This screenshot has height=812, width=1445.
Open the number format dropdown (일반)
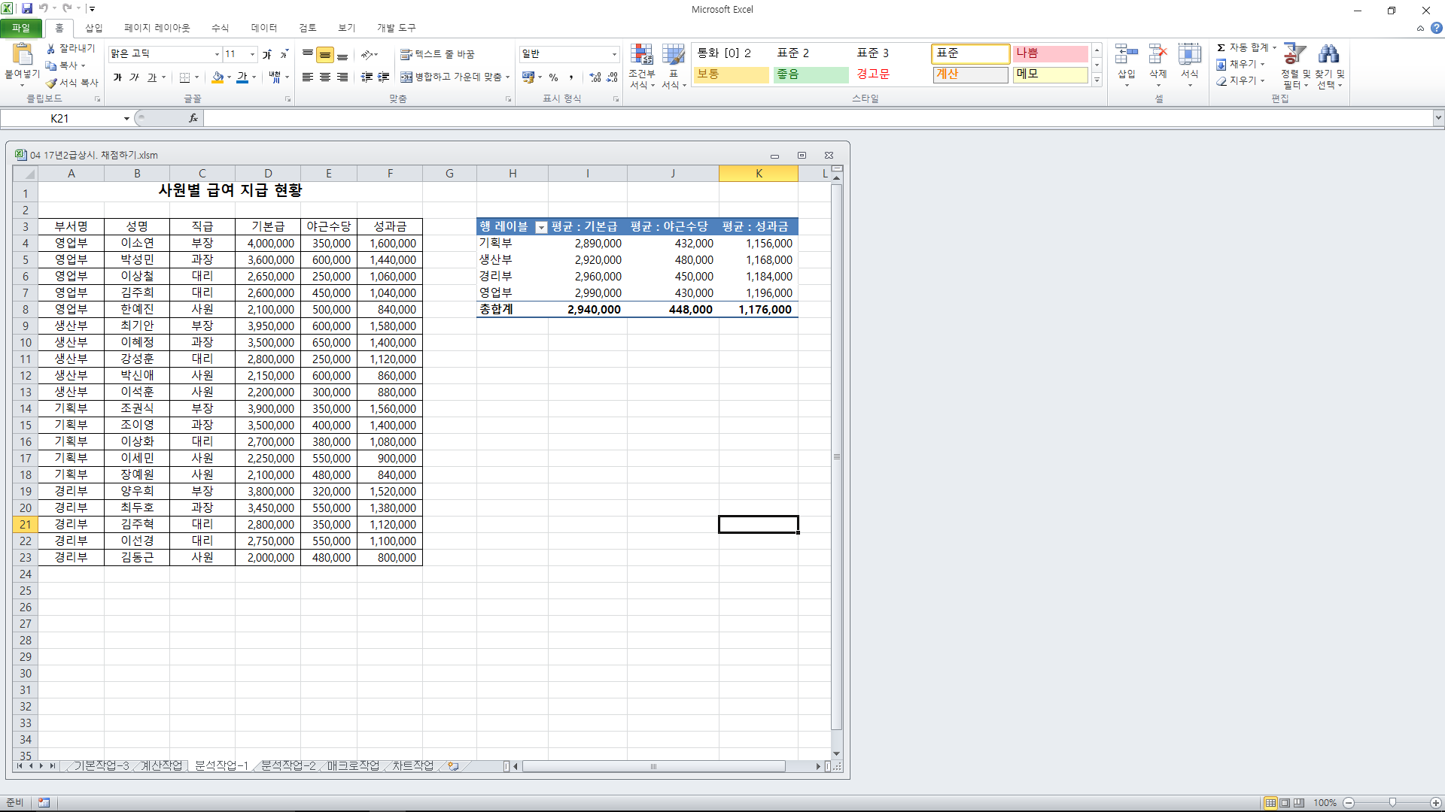614,54
